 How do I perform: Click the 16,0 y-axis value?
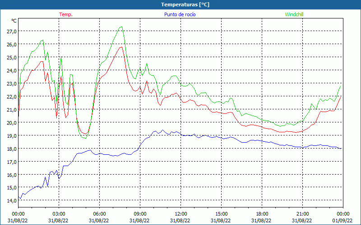point(12,175)
